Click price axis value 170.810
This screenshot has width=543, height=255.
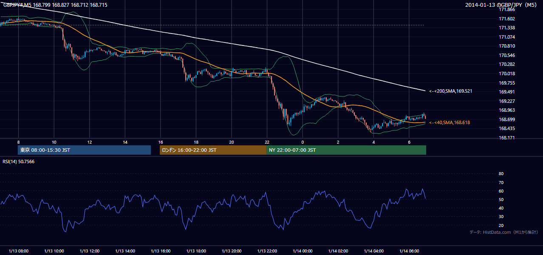506,46
